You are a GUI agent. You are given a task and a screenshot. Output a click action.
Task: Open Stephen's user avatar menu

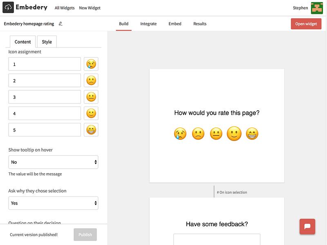coord(317,8)
